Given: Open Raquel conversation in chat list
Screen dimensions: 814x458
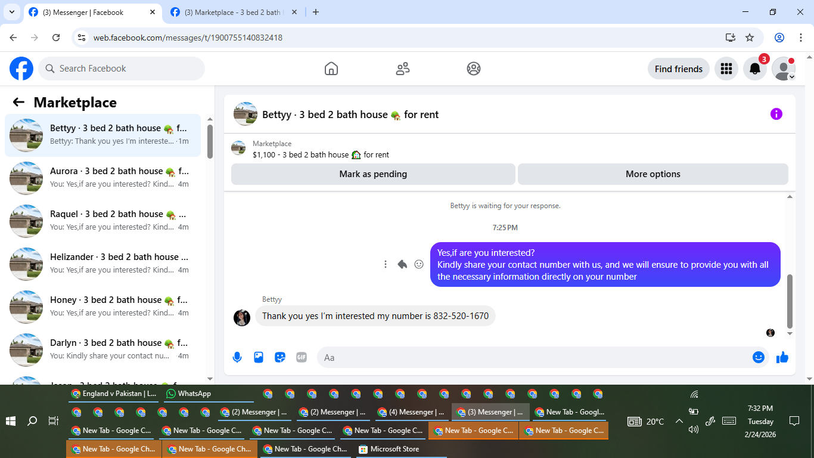Looking at the screenshot, I should click(103, 221).
